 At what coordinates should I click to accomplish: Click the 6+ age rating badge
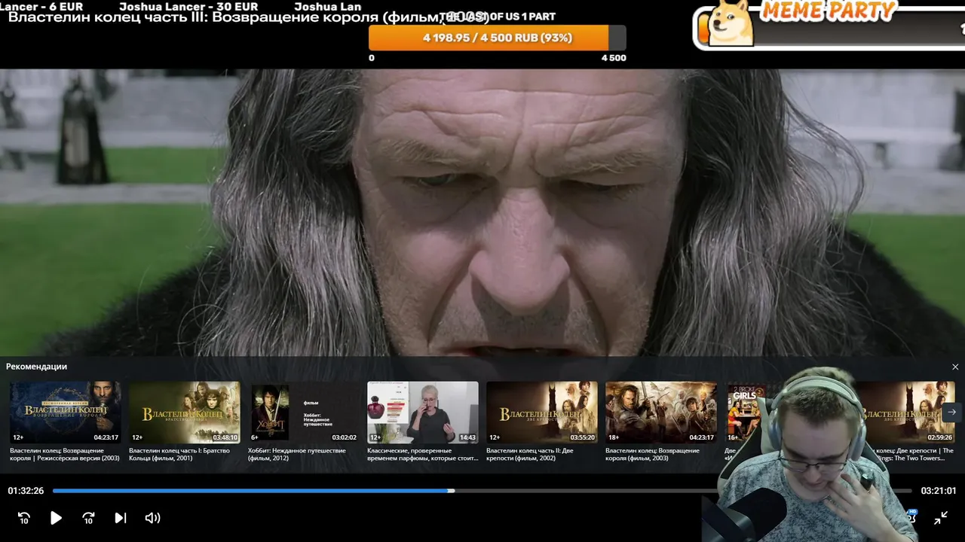[x=254, y=437]
